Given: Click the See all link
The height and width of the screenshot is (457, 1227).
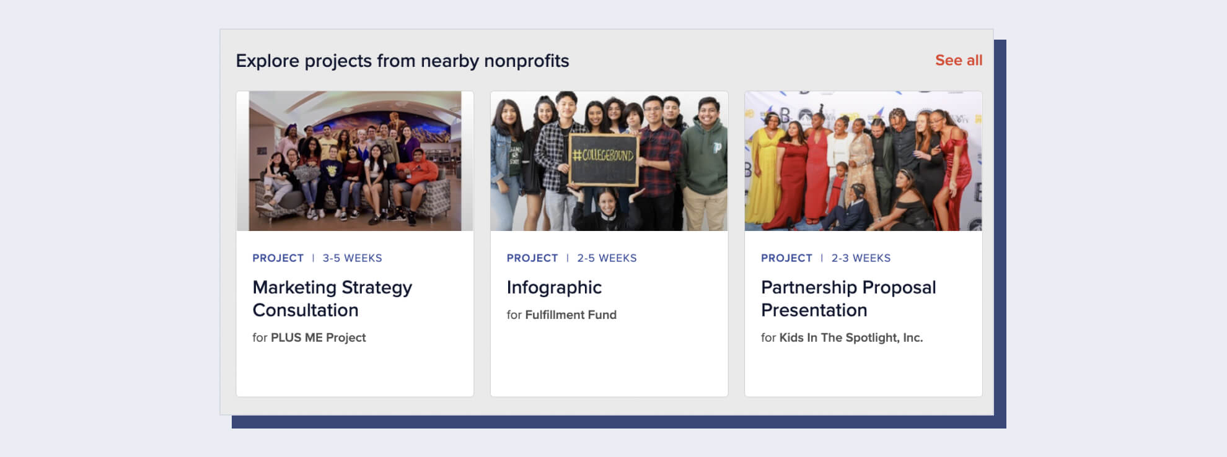Looking at the screenshot, I should coord(958,61).
